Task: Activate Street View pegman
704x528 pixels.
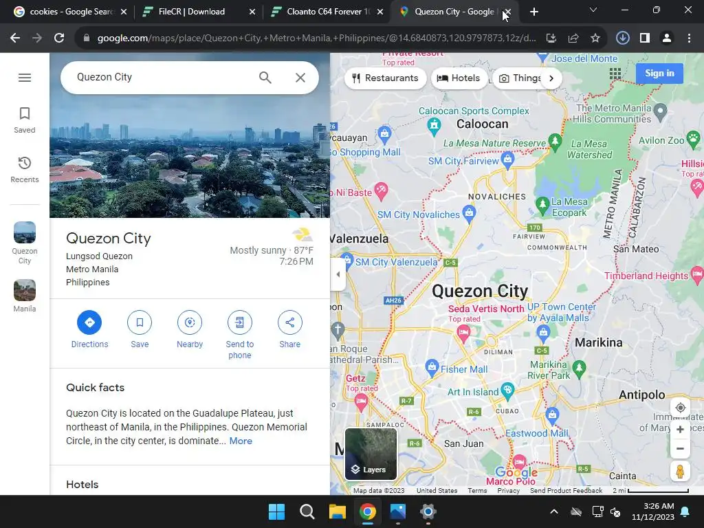Action: tap(680, 472)
